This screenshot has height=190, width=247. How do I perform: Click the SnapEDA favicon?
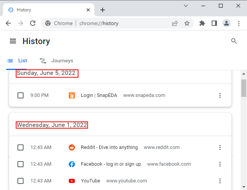pos(72,95)
